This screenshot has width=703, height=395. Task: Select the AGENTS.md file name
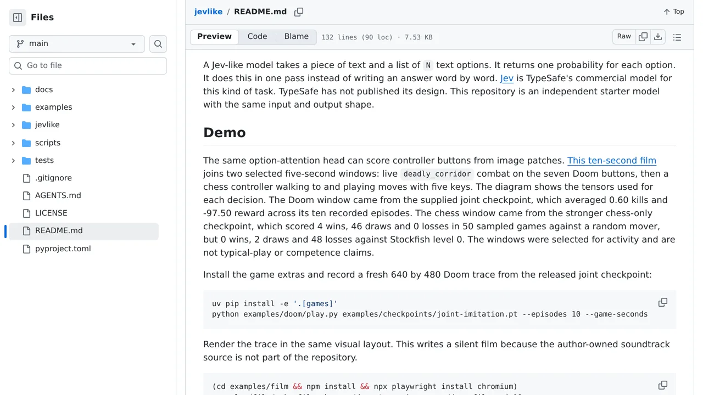(x=58, y=195)
